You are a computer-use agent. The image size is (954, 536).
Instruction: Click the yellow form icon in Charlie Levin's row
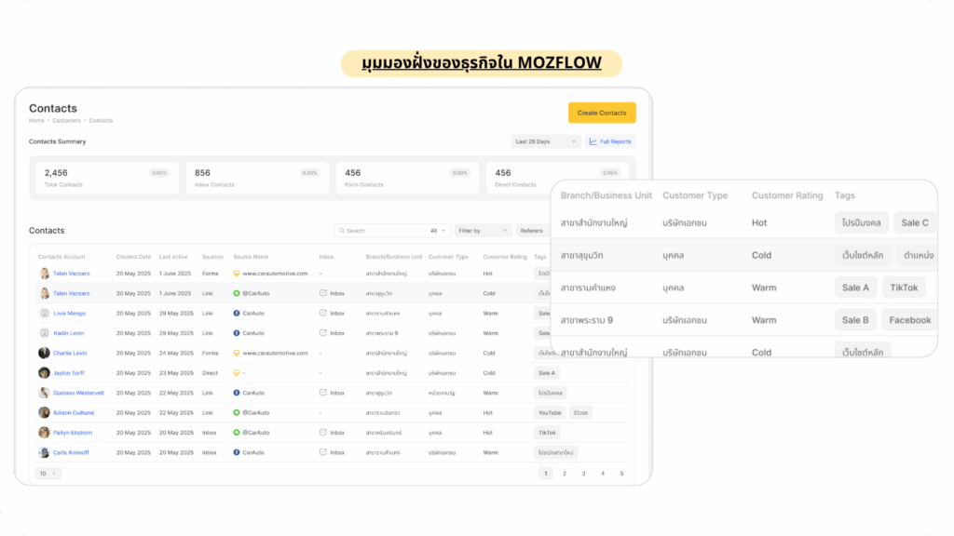237,353
